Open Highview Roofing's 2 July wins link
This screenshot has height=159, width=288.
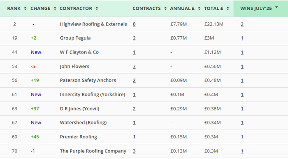(x=242, y=24)
